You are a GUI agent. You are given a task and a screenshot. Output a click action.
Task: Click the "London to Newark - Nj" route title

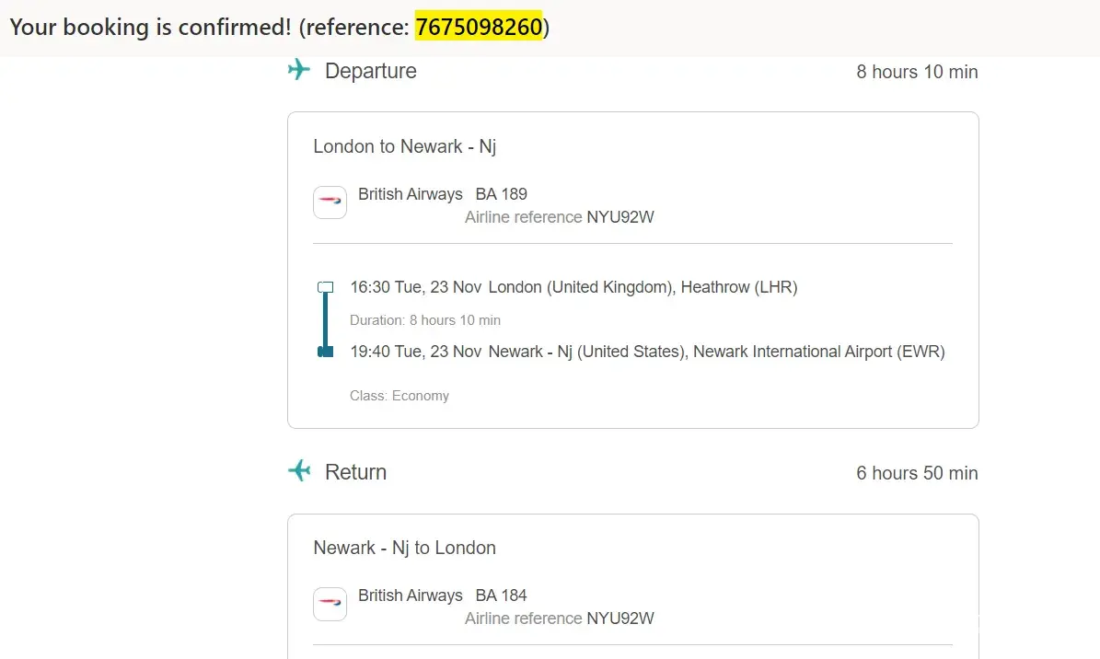click(x=405, y=146)
